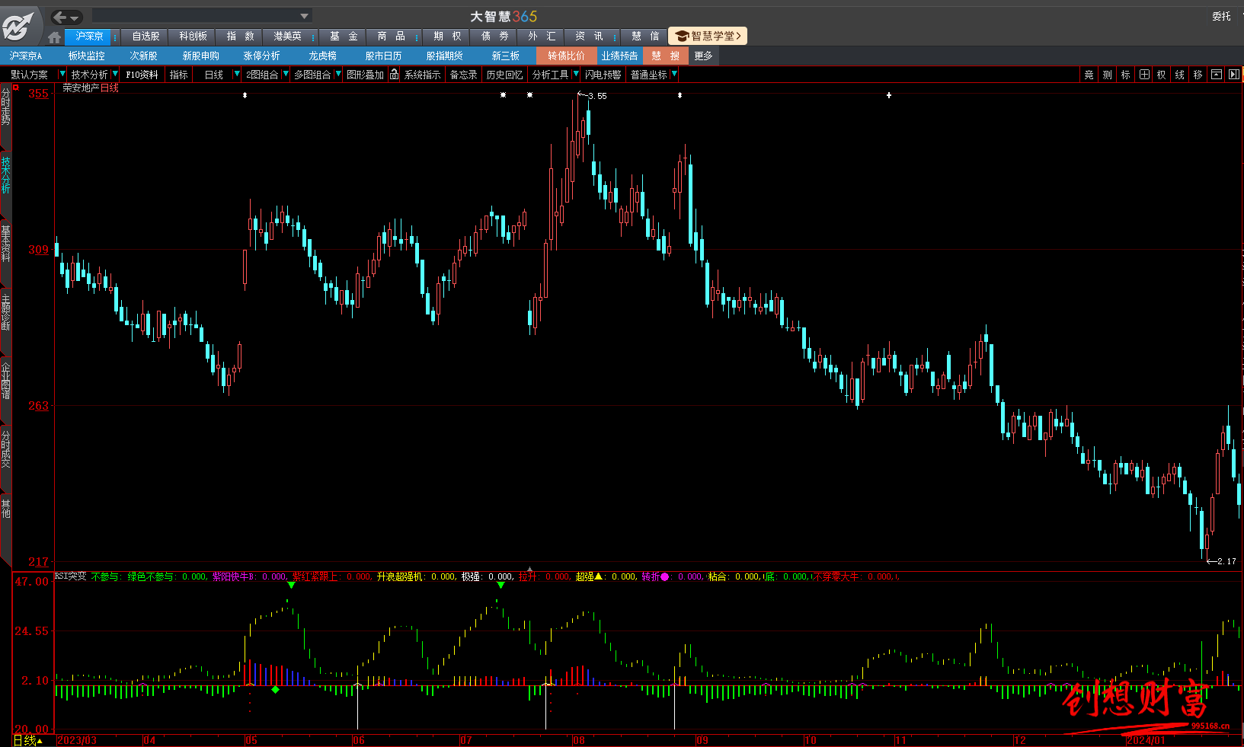
Task: Open the 股市日历 sub-tab
Action: (x=383, y=56)
